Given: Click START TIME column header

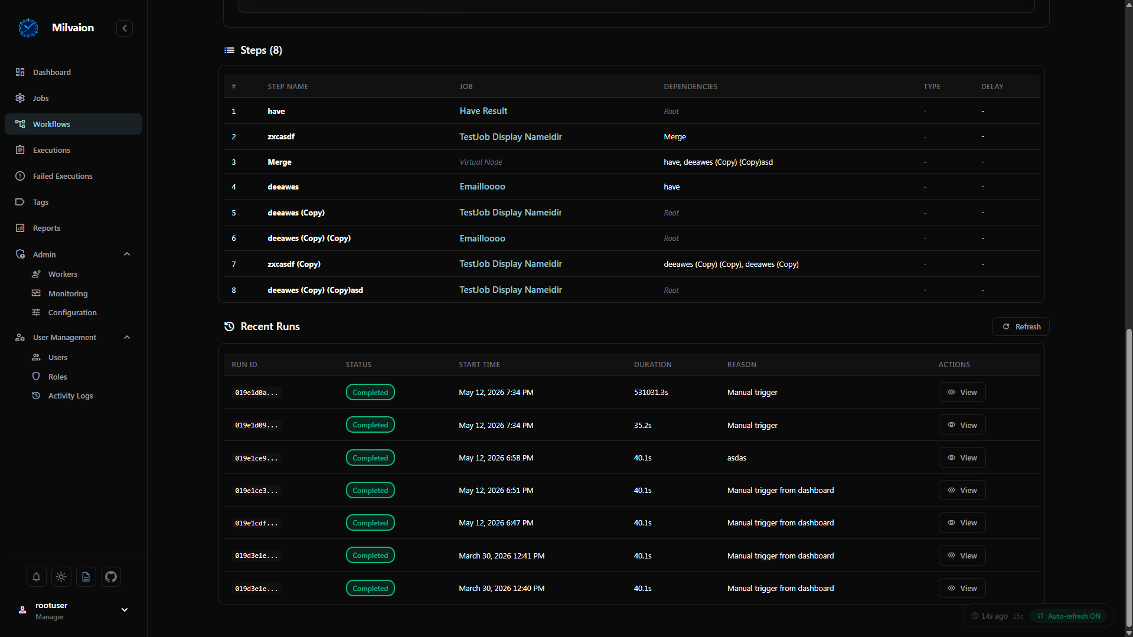Looking at the screenshot, I should coord(479,364).
